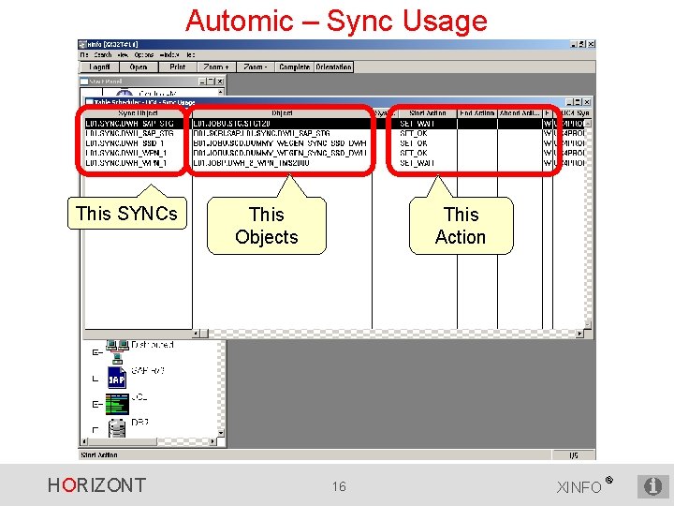Select the B01.JOBU.SCD.DUMMY_WEGEN_SYNC_SSD_DWH object cell
Viewport: 674px width, 506px height.
pyautogui.click(x=280, y=143)
